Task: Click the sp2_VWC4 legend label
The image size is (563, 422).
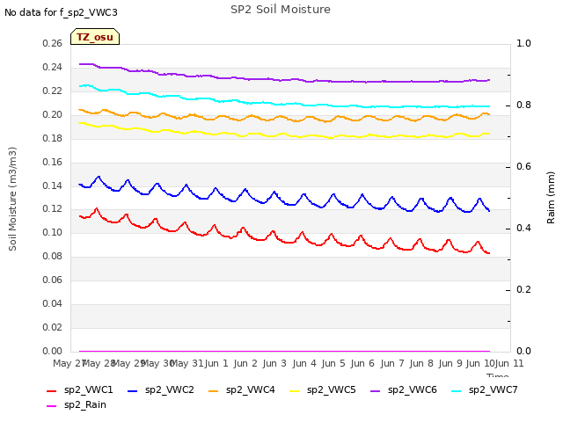Action: coord(250,389)
